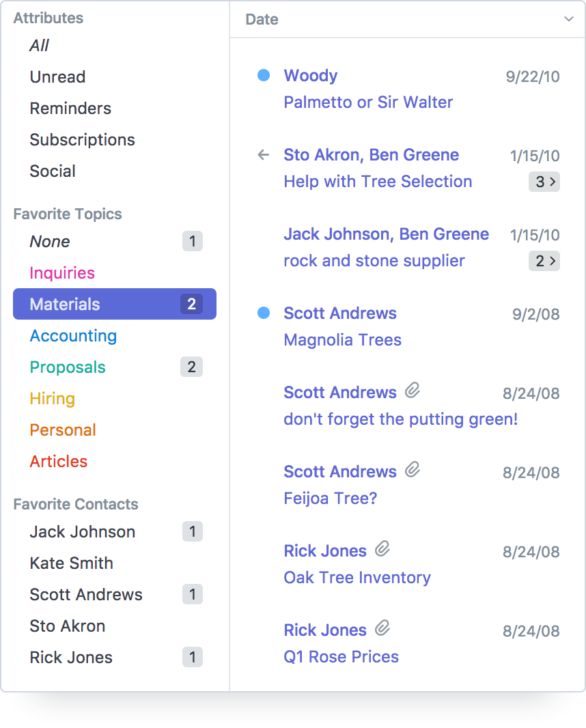Viewport: 586px width, 728px height.
Task: Click the Materials unread count badge
Action: [191, 305]
